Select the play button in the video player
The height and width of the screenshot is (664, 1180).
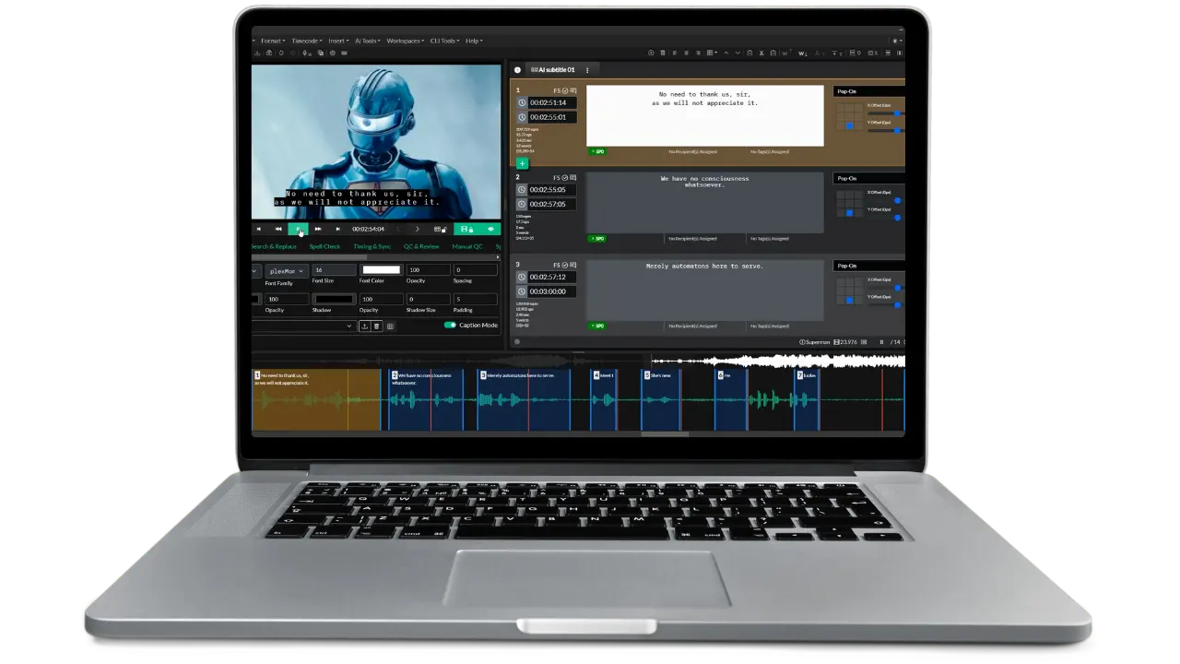(299, 230)
